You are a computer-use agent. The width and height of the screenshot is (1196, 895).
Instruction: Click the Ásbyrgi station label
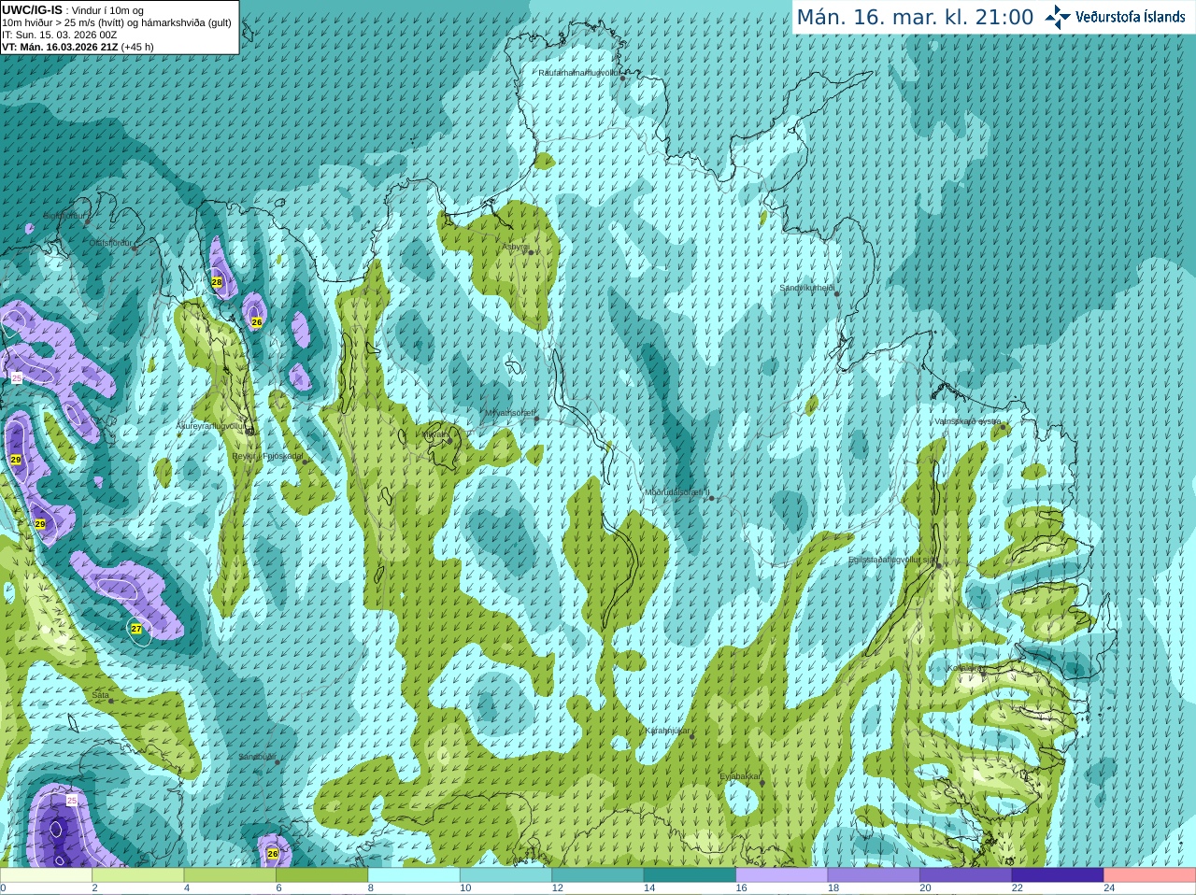(516, 247)
